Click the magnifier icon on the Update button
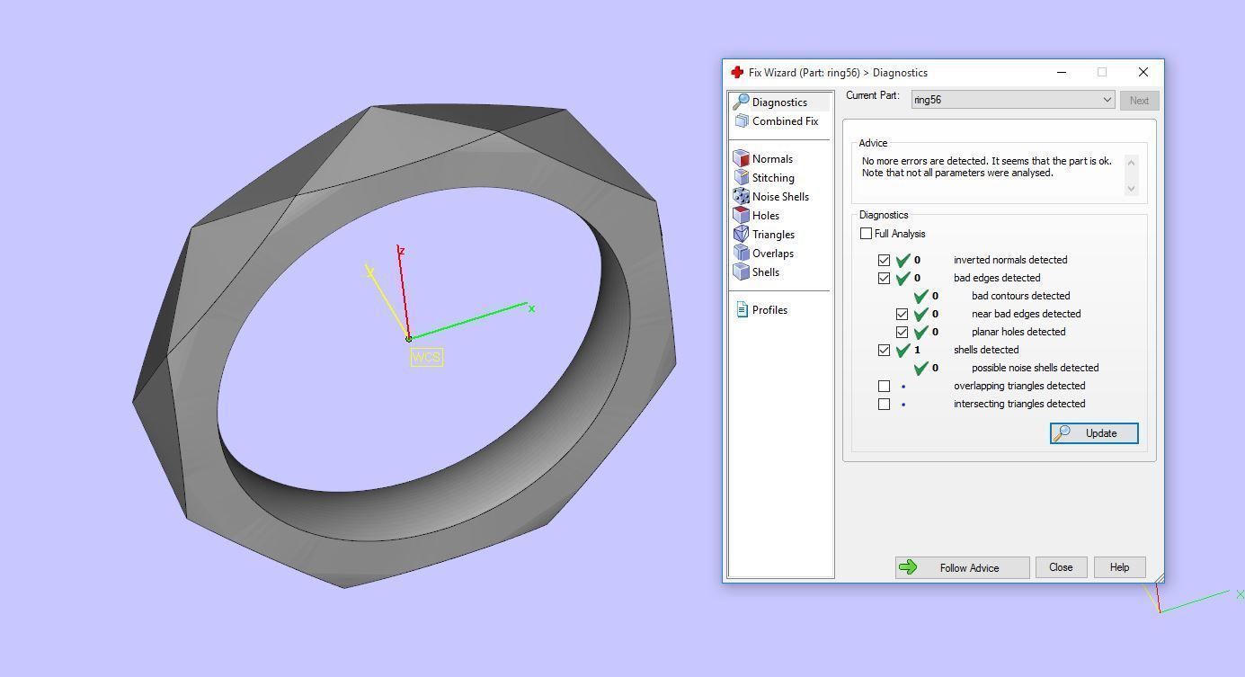The height and width of the screenshot is (677, 1245). [x=1062, y=433]
